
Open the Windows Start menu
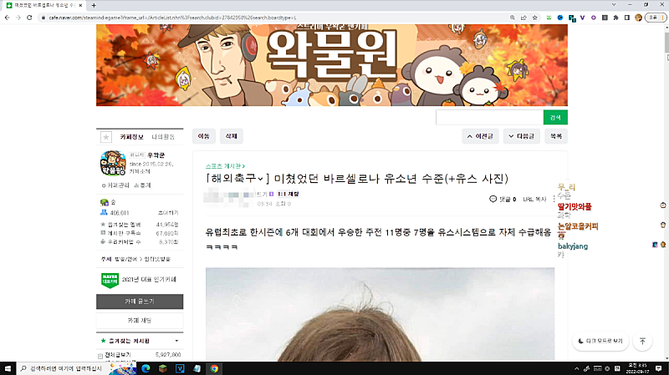coord(8,368)
